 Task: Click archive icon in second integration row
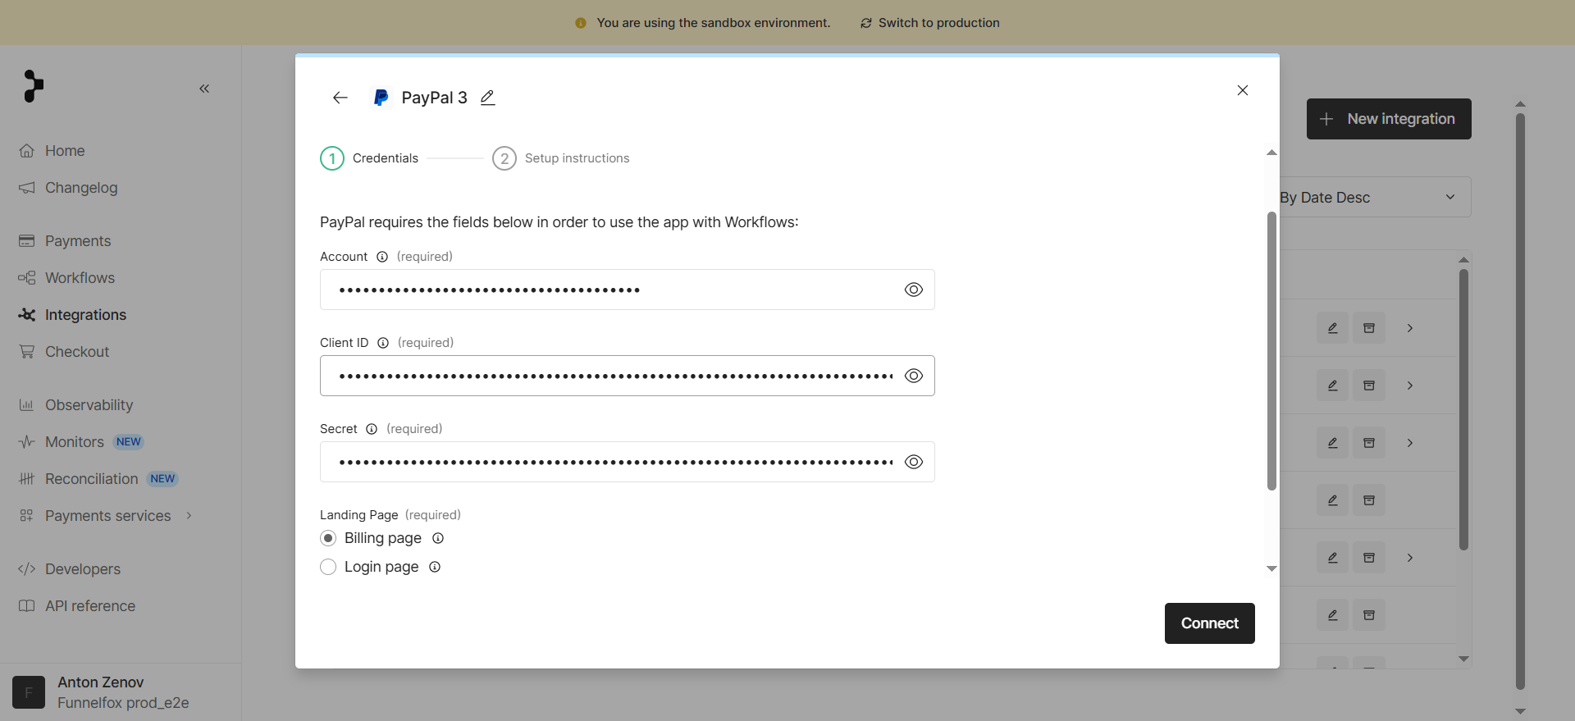[x=1369, y=386]
